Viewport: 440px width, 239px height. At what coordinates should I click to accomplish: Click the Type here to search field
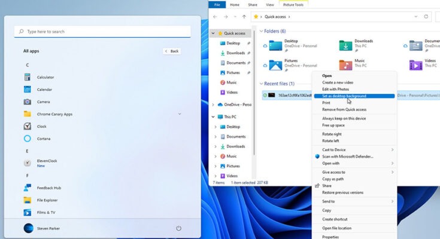pyautogui.click(x=102, y=32)
